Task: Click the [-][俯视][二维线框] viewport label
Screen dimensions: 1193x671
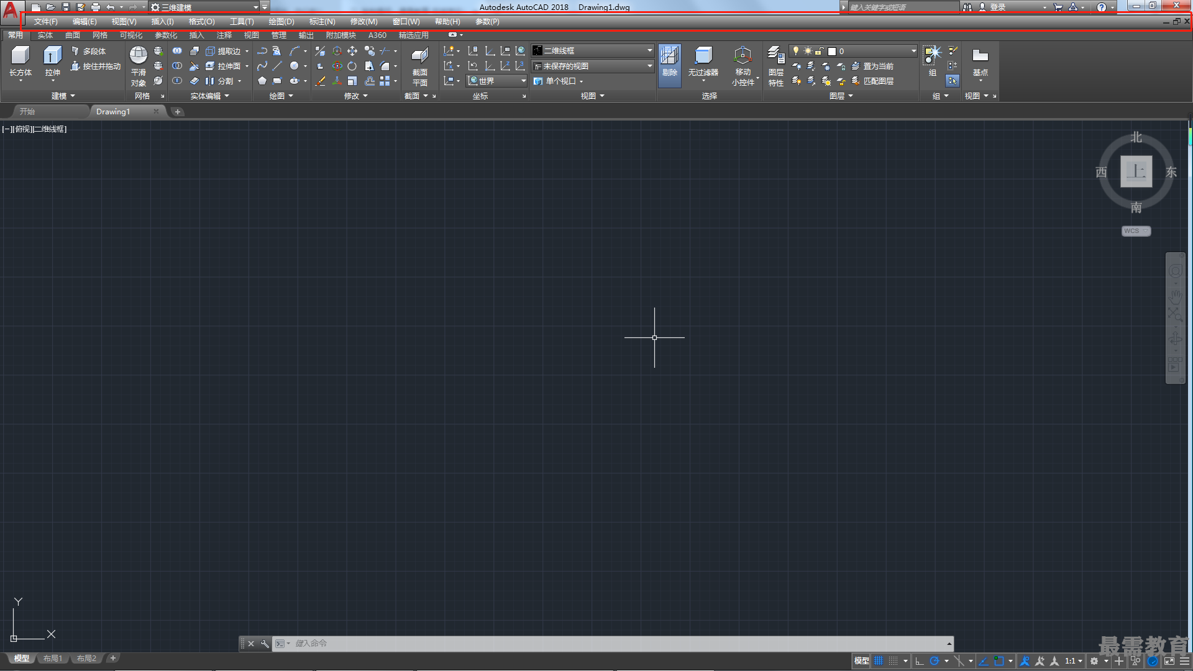Action: coord(34,129)
